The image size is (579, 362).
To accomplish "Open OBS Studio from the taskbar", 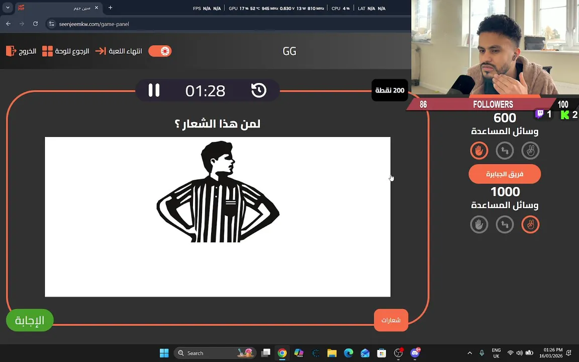I will (399, 353).
